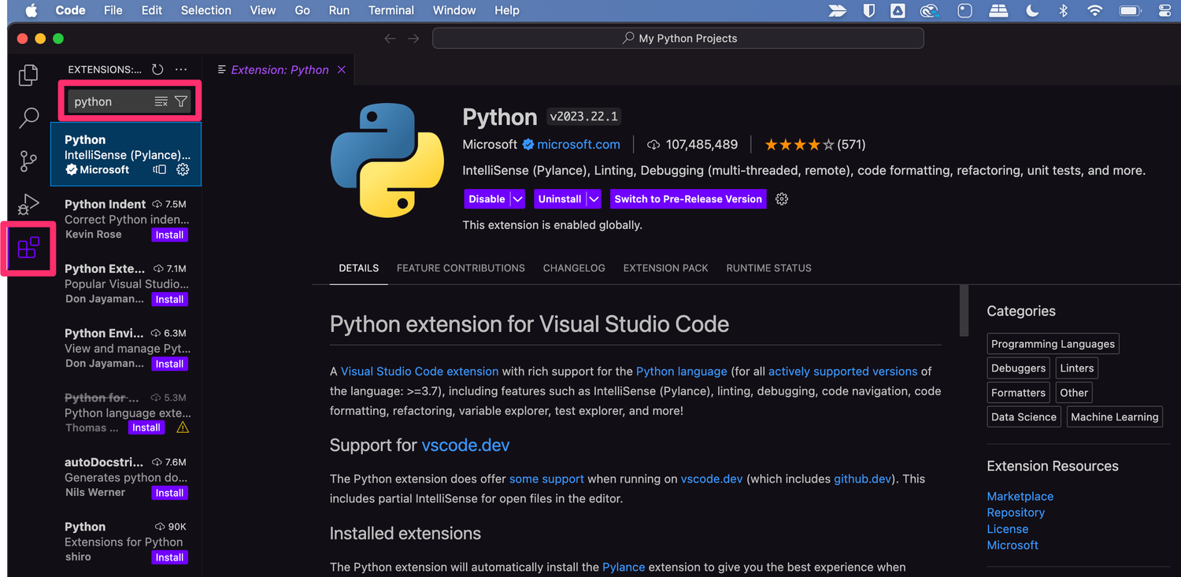The width and height of the screenshot is (1181, 577).
Task: Select the Run and Debug icon
Action: pos(28,205)
